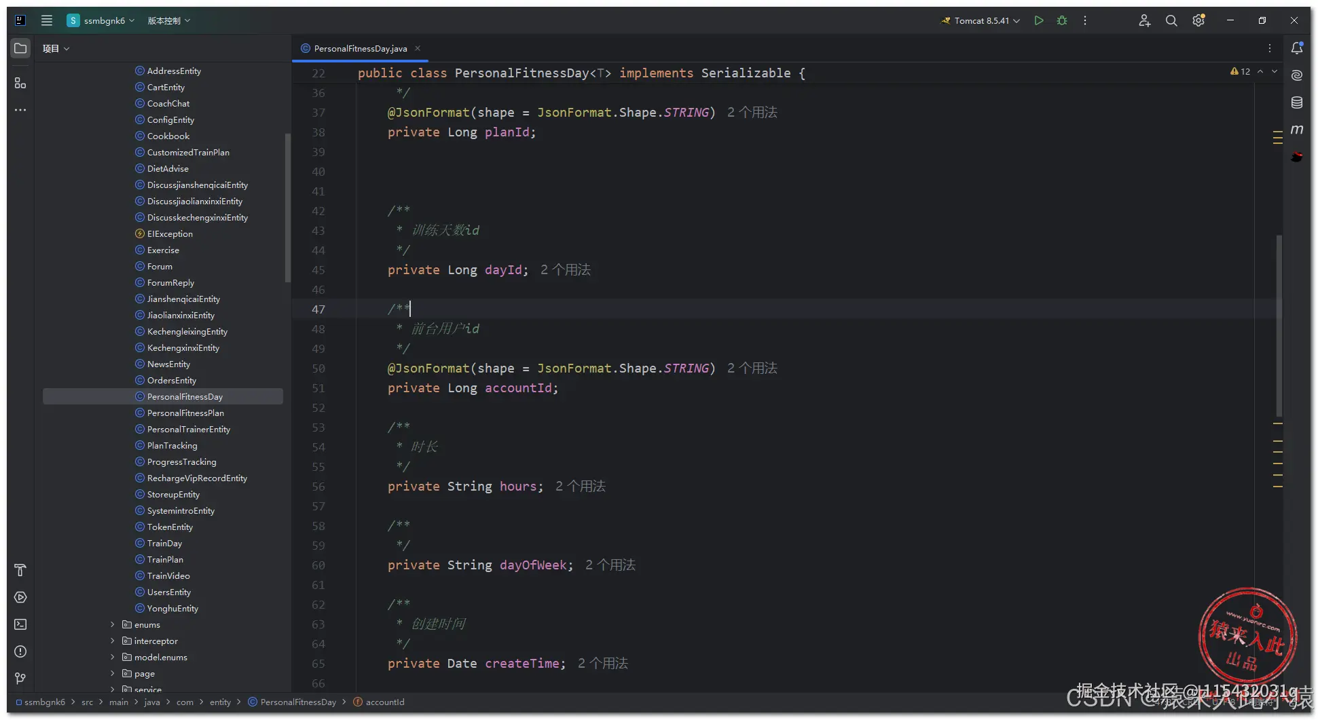Viewport: 1318px width, 720px height.
Task: Open the AI Assistant spiral icon
Action: pos(1297,75)
